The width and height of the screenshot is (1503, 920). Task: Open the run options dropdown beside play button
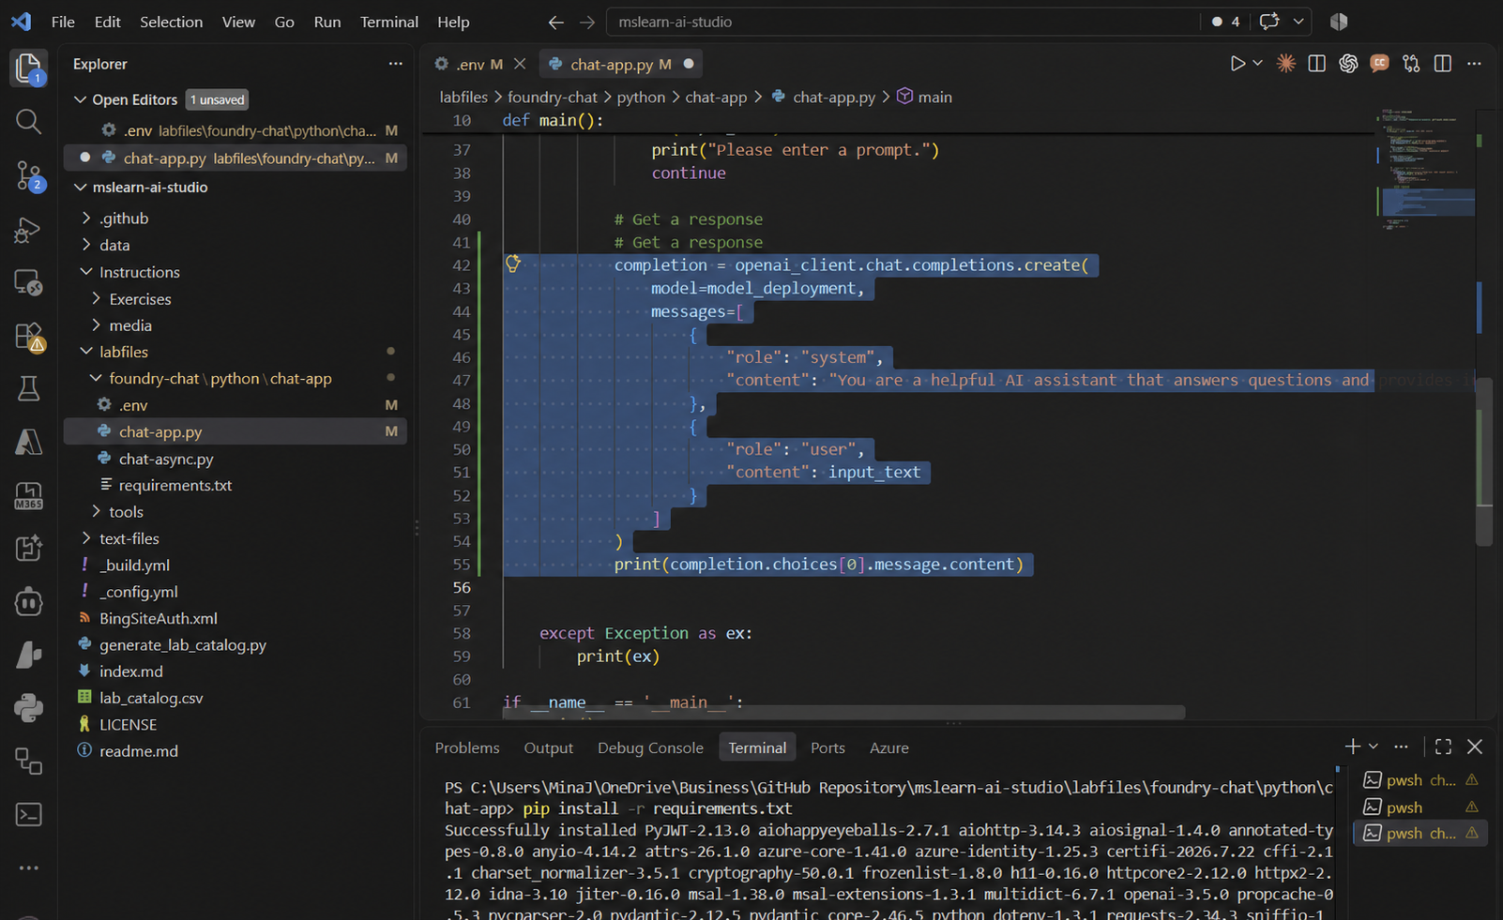click(x=1257, y=64)
